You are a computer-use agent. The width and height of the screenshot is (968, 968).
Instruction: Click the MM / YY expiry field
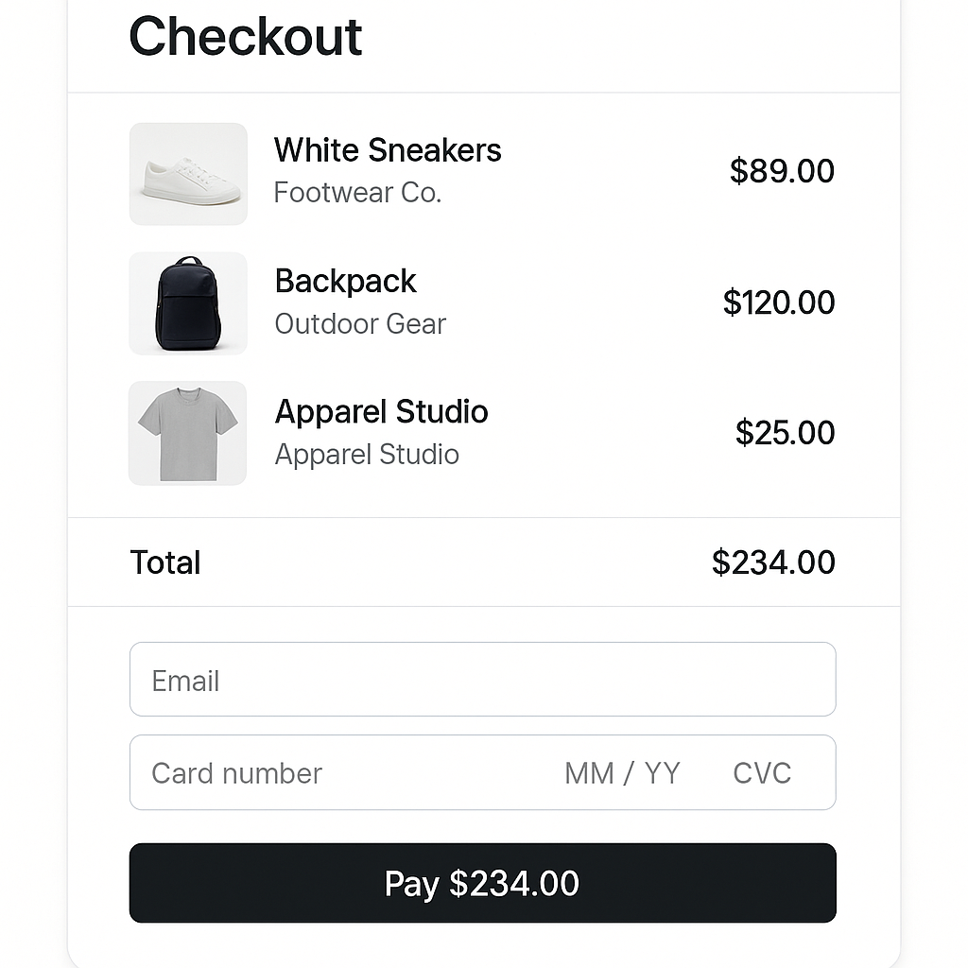[x=622, y=772]
